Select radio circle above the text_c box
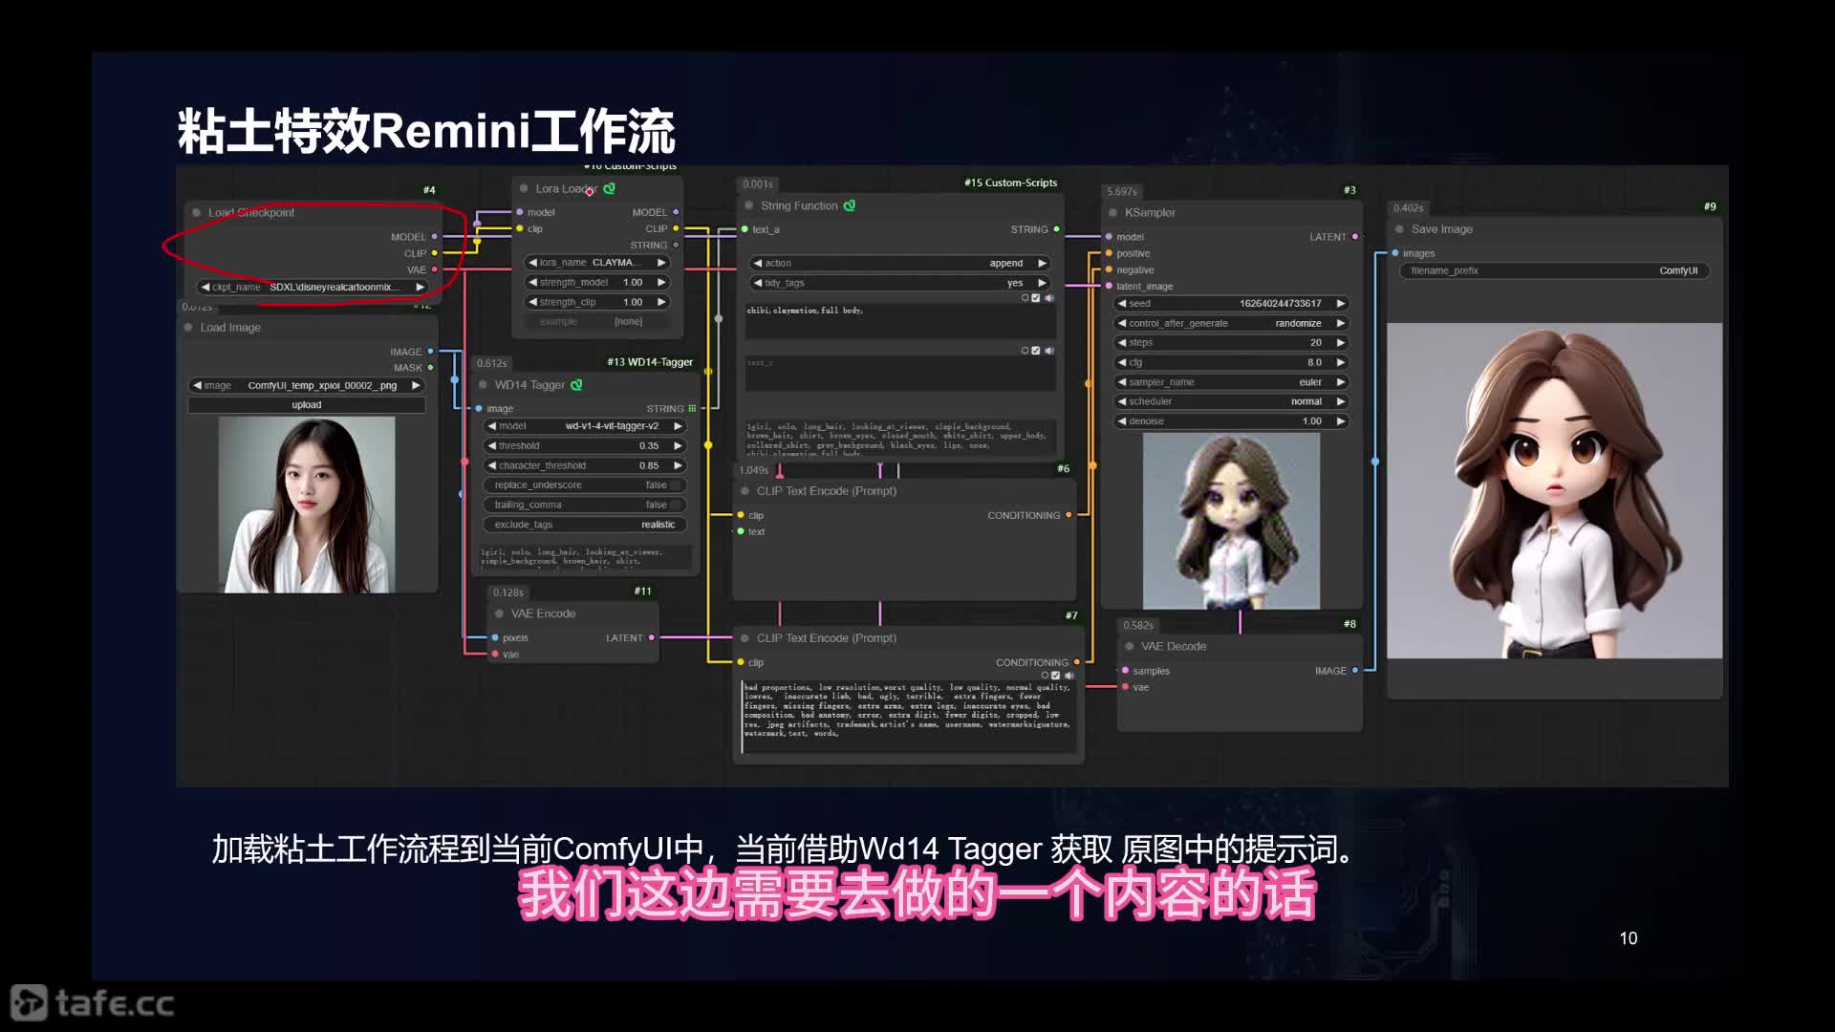Viewport: 1835px width, 1032px height. [1025, 351]
